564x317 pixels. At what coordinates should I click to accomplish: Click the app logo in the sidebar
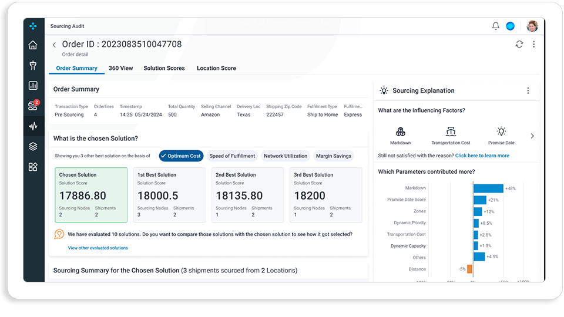pyautogui.click(x=33, y=26)
